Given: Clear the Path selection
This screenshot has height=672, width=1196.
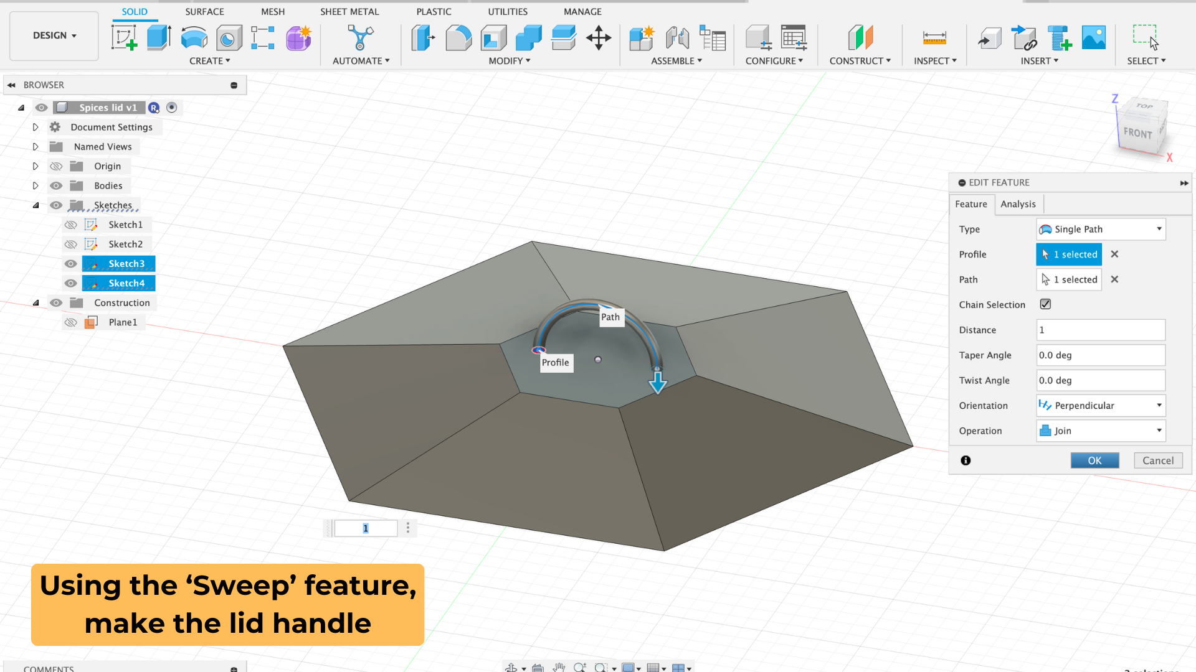Looking at the screenshot, I should pyautogui.click(x=1114, y=279).
